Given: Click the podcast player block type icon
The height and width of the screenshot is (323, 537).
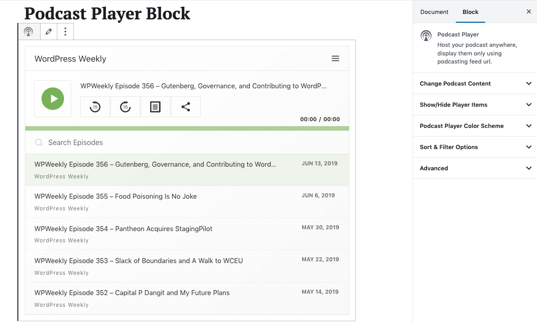Looking at the screenshot, I should pyautogui.click(x=28, y=32).
